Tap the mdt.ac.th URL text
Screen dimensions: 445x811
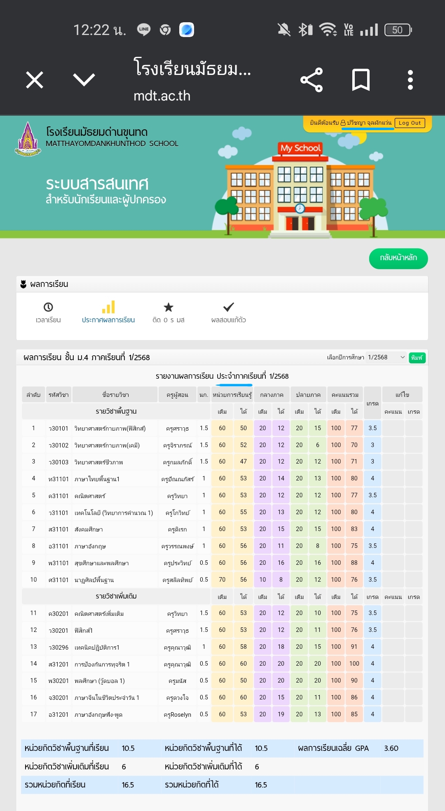point(162,96)
